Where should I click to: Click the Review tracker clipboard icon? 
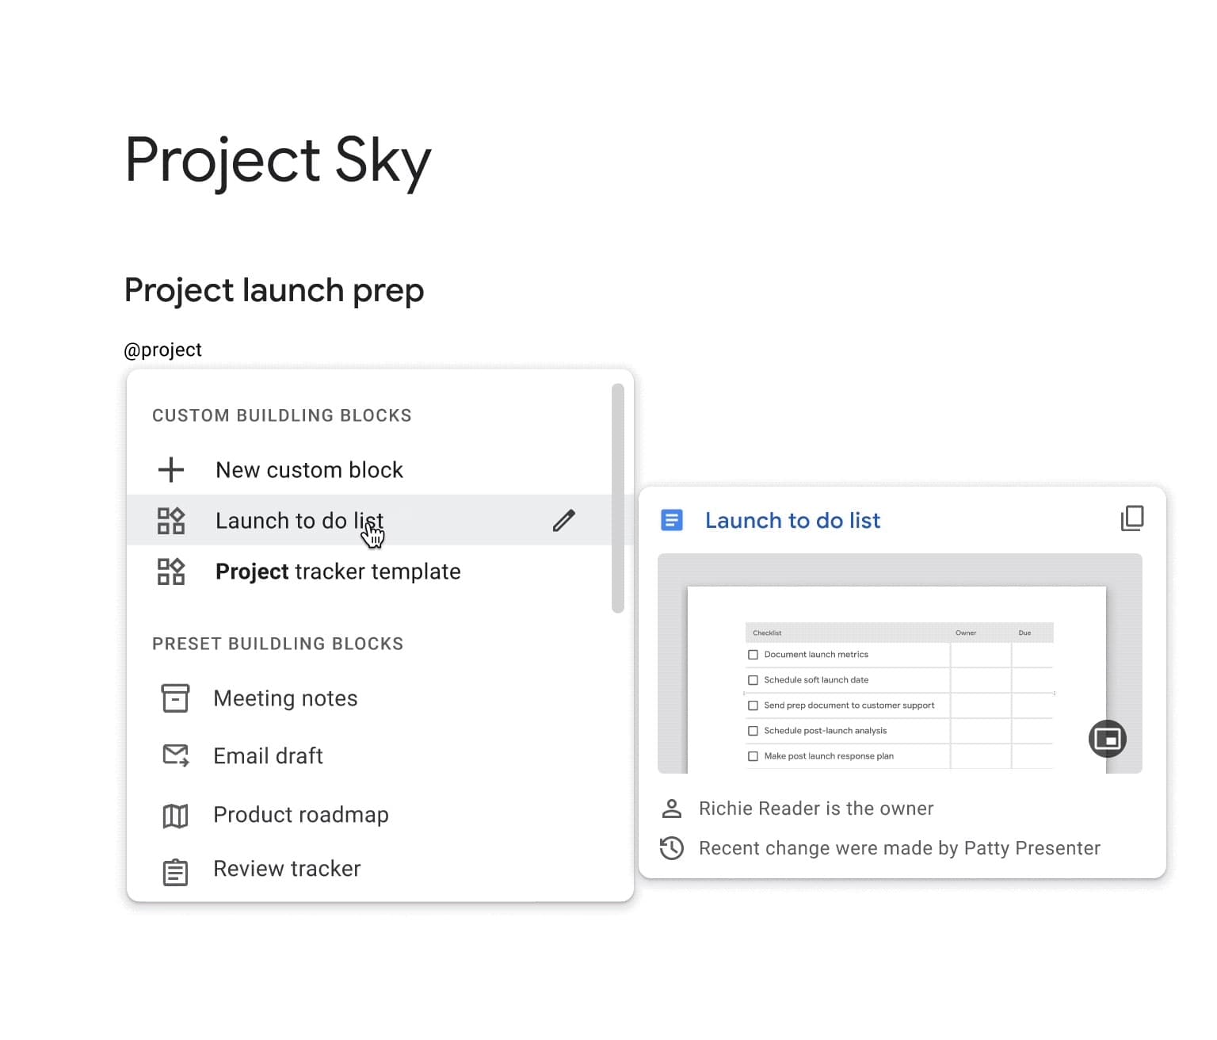(175, 871)
